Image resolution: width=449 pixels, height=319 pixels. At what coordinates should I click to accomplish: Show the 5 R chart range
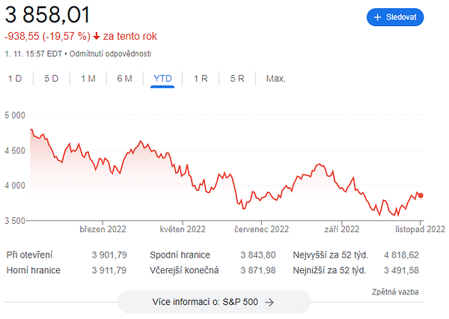[237, 79]
